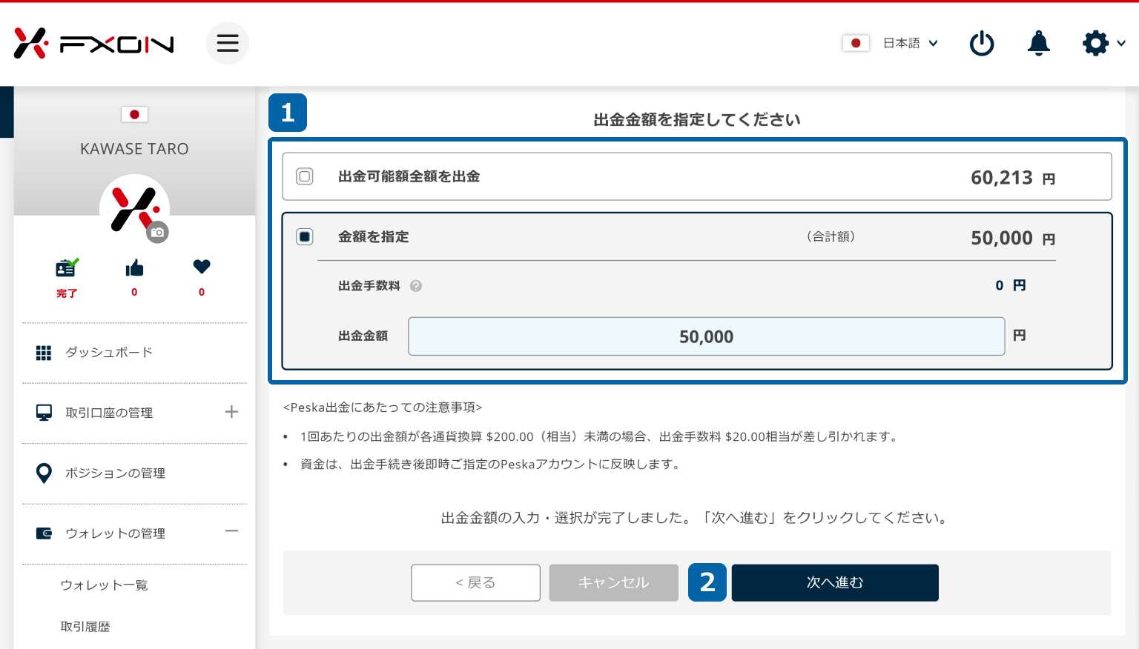The width and height of the screenshot is (1139, 649).
Task: Click the power logout icon
Action: pos(981,44)
